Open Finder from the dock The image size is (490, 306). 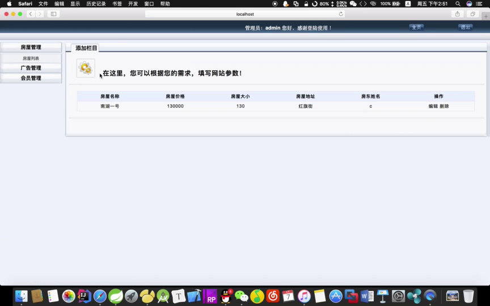[21, 296]
